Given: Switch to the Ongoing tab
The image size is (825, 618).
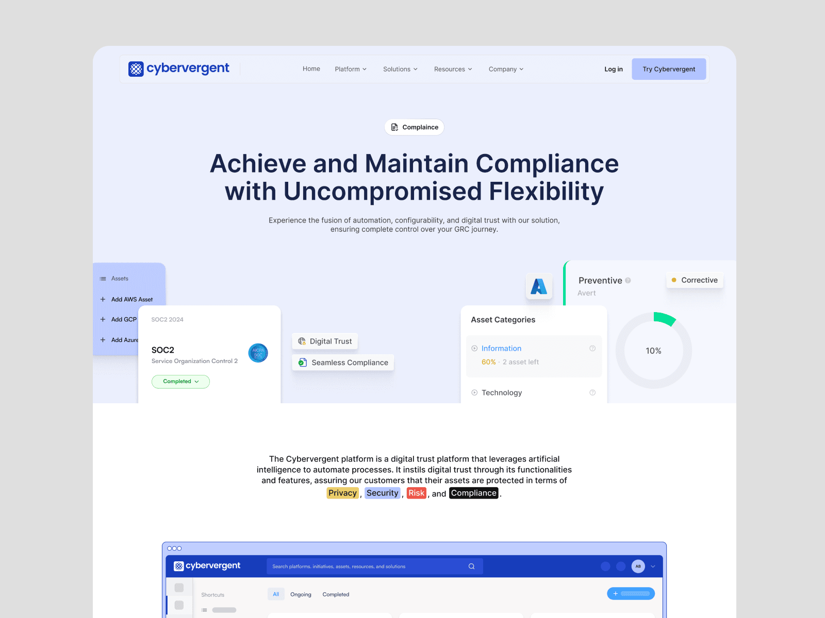Looking at the screenshot, I should click(x=301, y=594).
